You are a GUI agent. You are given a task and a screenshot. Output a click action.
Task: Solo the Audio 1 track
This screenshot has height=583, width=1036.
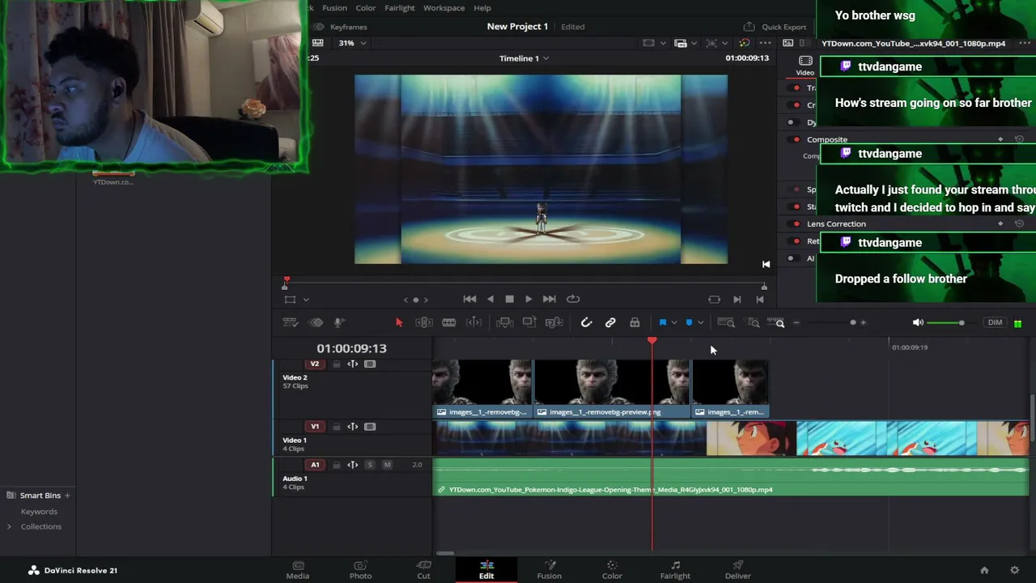point(370,465)
